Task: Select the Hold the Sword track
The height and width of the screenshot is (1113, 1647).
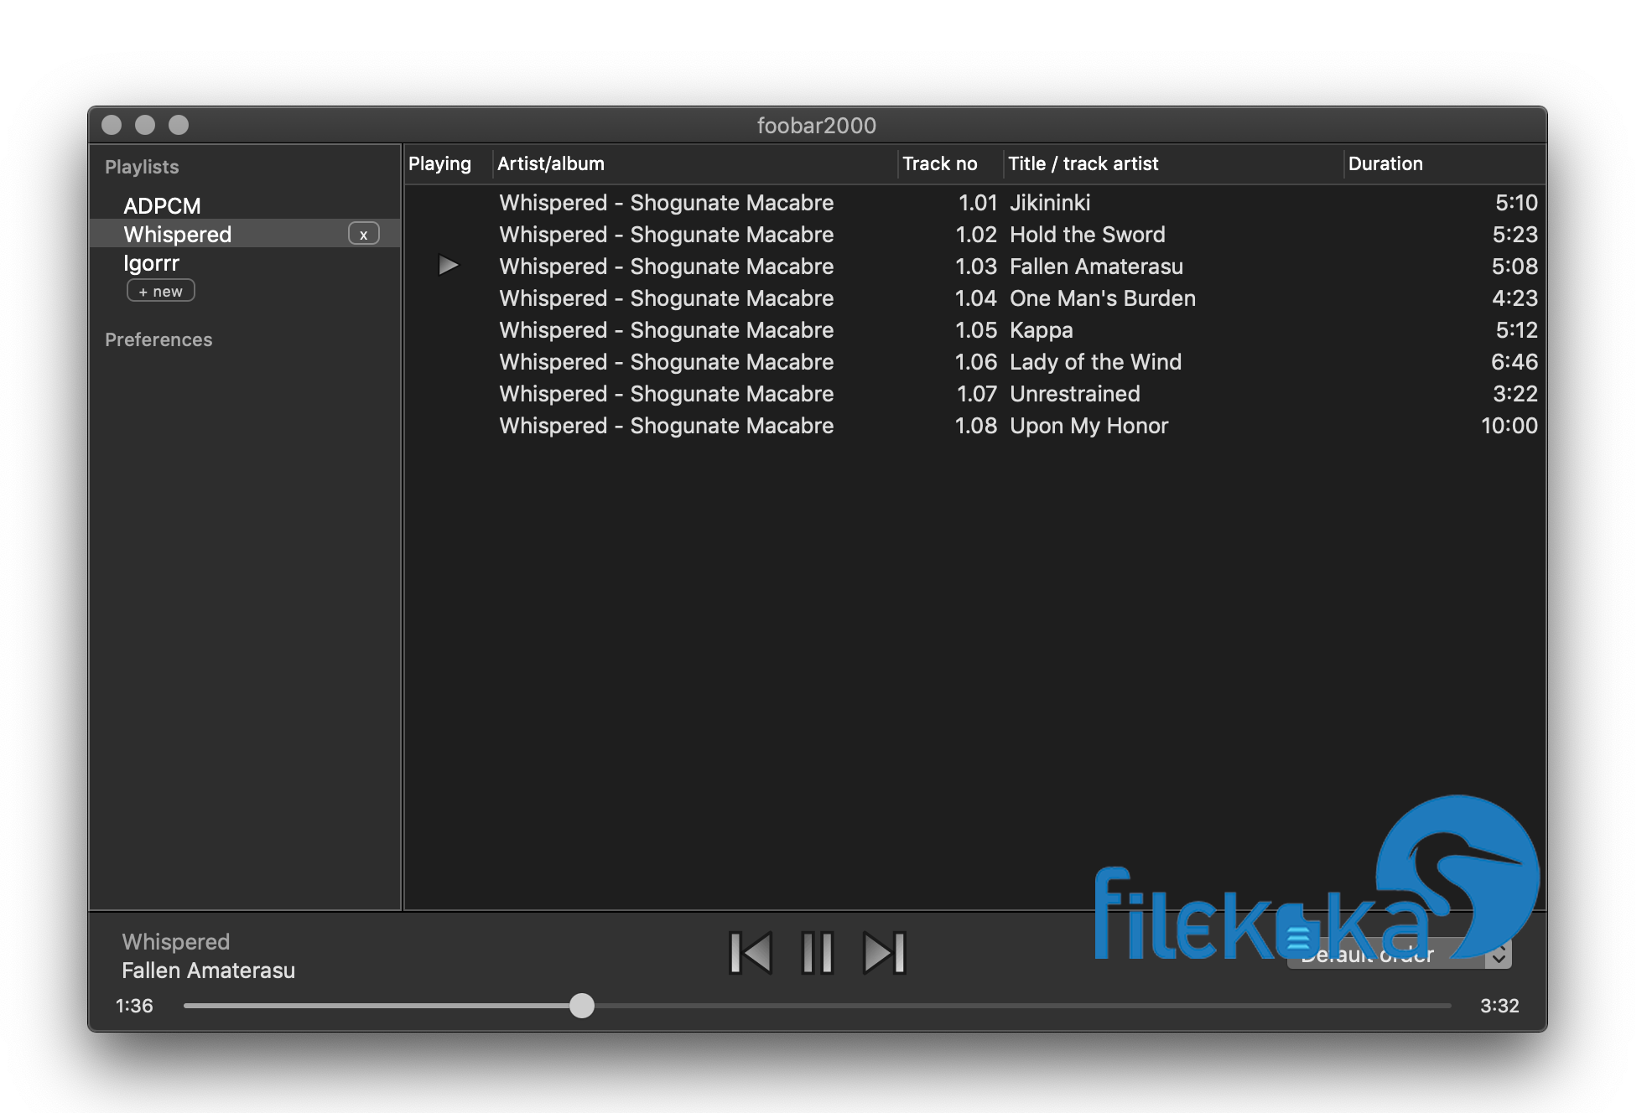Action: point(974,235)
